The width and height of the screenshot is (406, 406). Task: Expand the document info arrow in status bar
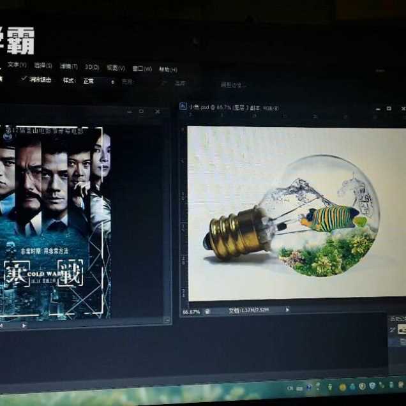[x=287, y=310]
